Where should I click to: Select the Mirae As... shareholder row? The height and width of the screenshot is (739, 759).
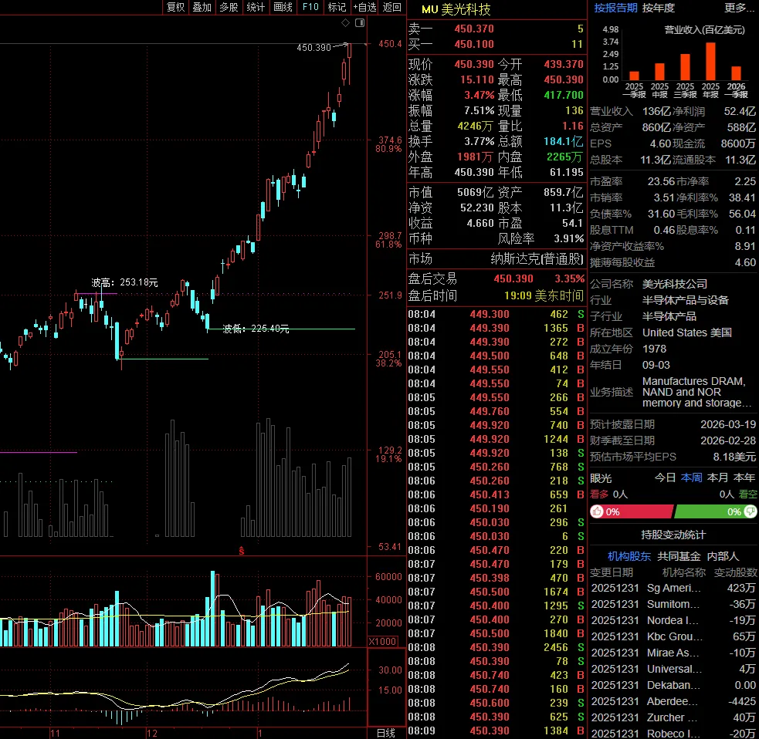coord(674,653)
